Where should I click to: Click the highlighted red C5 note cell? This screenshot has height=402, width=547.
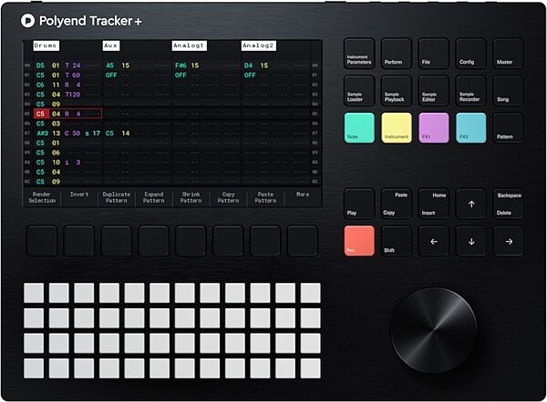pyautogui.click(x=41, y=114)
